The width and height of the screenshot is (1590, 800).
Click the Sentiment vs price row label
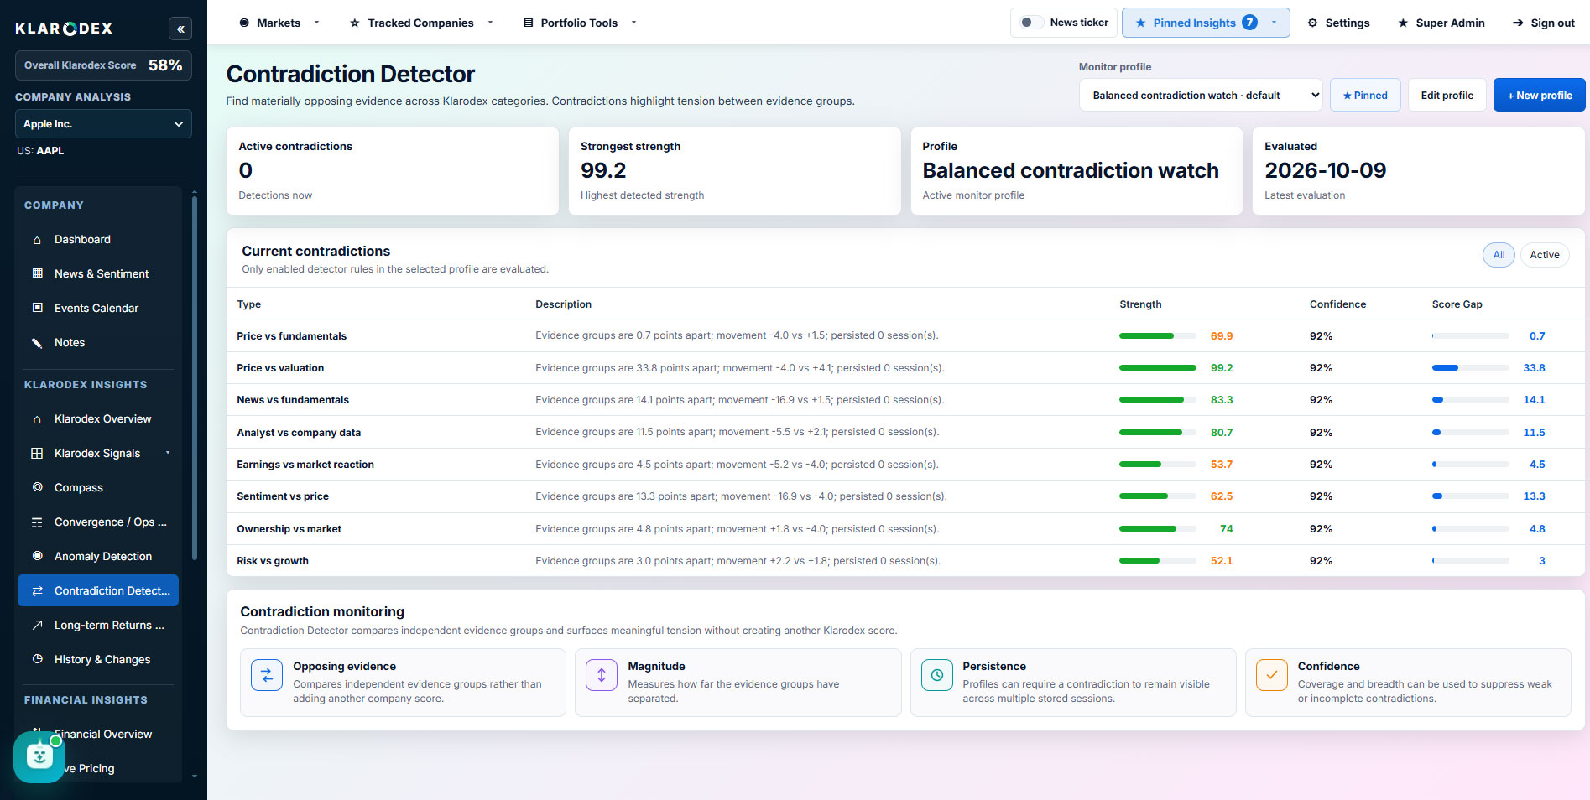point(283,496)
